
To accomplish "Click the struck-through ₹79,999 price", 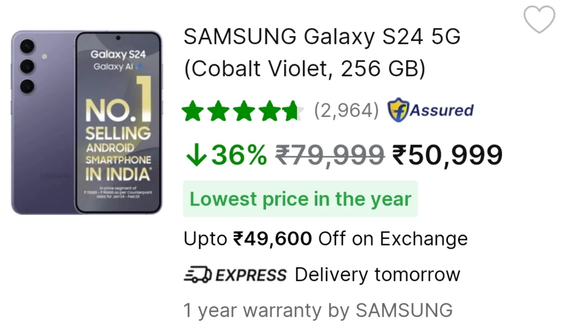I will point(330,155).
